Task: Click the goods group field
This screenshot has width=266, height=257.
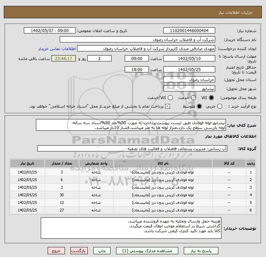Action: (x=132, y=149)
